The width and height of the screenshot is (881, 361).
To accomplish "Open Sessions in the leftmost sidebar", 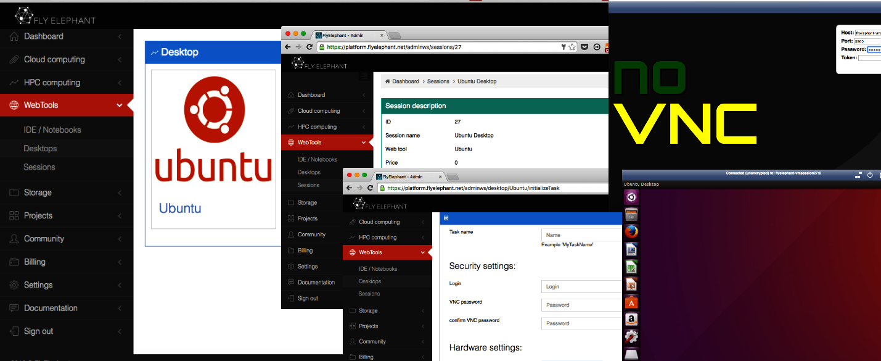I will (39, 167).
